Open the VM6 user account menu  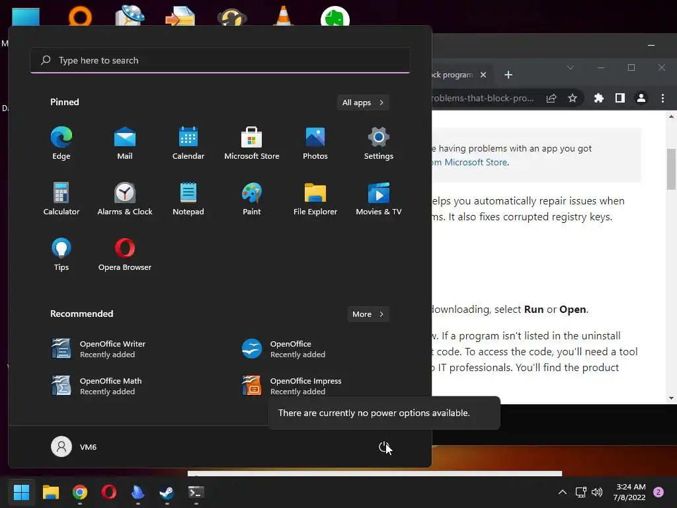[x=74, y=446]
